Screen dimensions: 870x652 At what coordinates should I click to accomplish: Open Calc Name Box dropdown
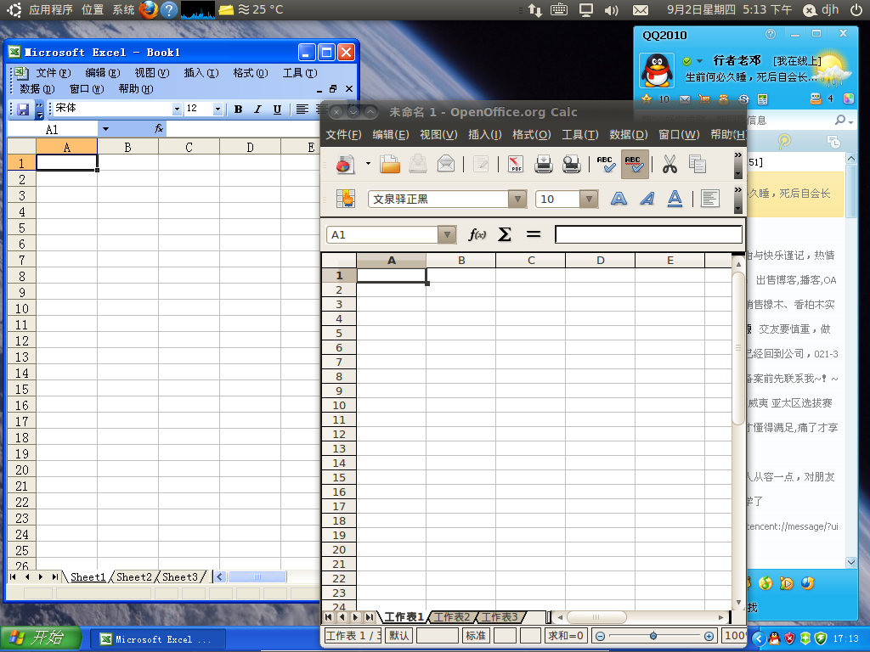coord(447,234)
